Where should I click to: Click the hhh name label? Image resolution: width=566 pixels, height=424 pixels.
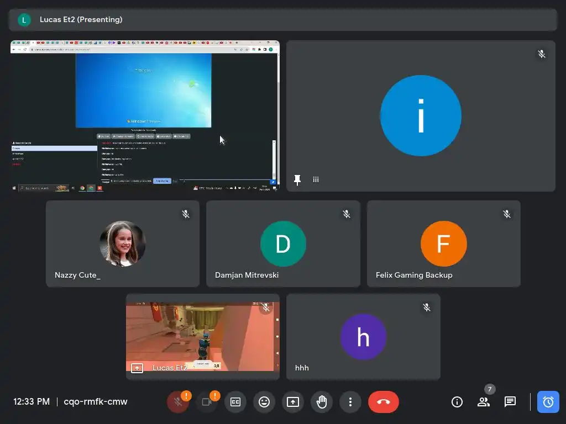[302, 368]
